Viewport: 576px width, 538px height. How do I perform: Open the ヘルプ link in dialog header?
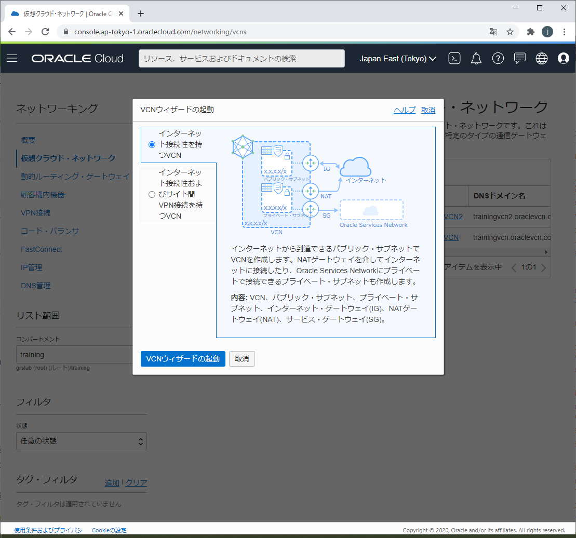point(405,110)
